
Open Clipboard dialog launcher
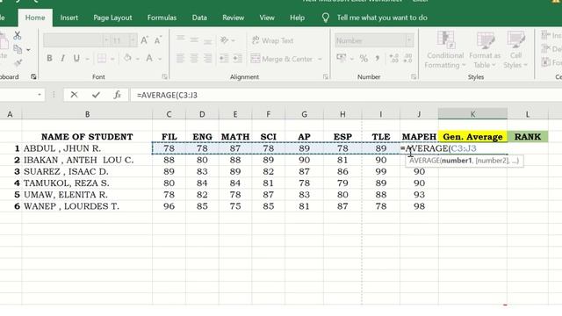(33, 76)
